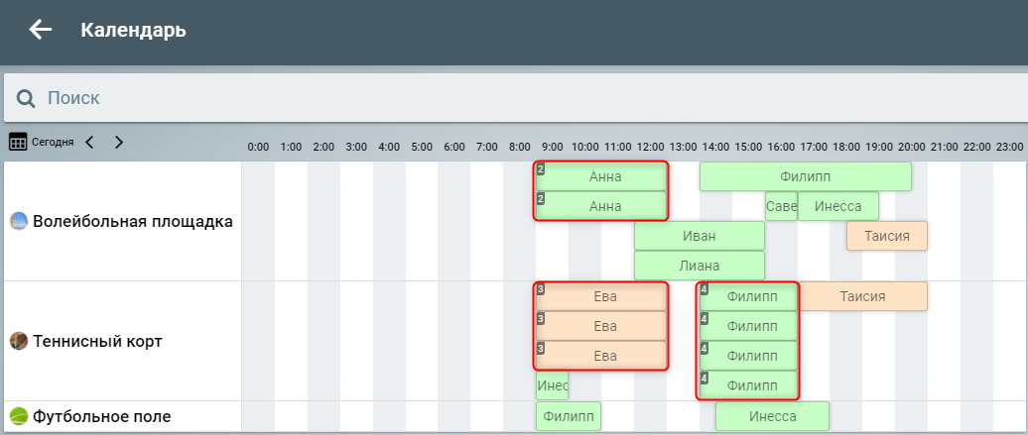Click the Теннисный корт resource icon
The height and width of the screenshot is (435, 1028).
(x=19, y=341)
